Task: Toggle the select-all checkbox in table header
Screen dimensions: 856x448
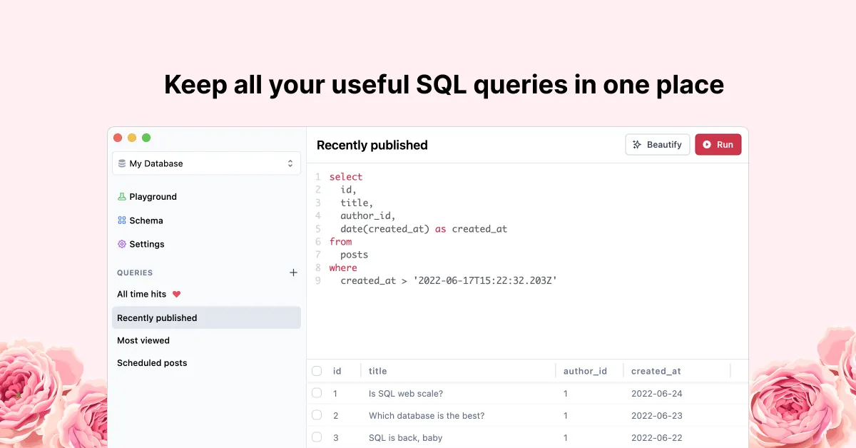Action: pyautogui.click(x=317, y=371)
